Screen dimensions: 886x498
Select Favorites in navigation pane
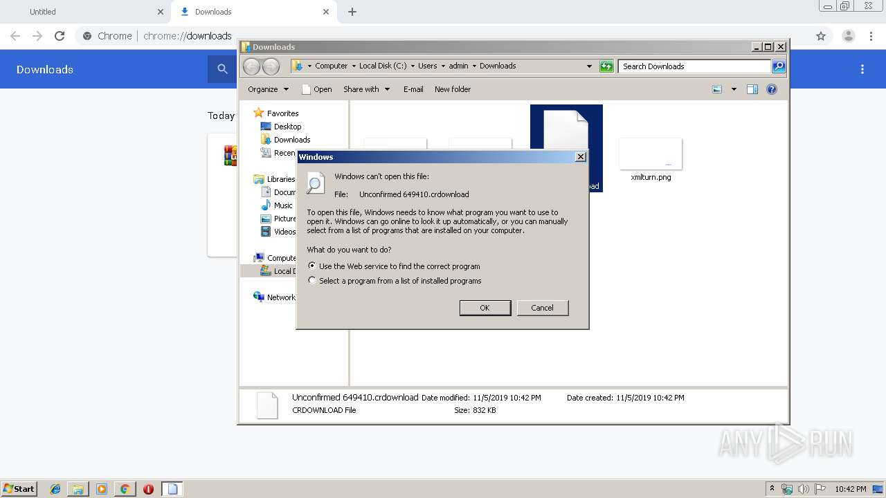282,113
